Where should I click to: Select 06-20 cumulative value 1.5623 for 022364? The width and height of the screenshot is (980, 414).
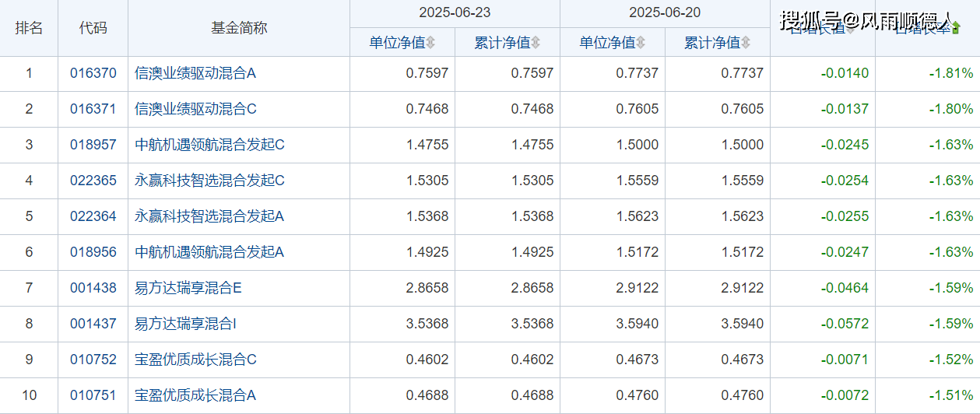[x=743, y=216]
